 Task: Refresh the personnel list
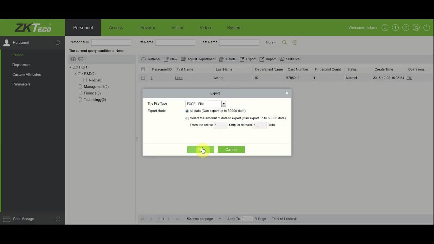(150, 59)
